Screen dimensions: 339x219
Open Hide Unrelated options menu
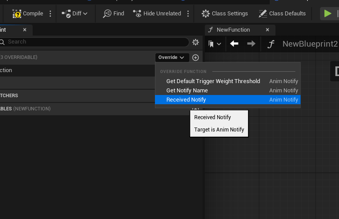coord(188,14)
